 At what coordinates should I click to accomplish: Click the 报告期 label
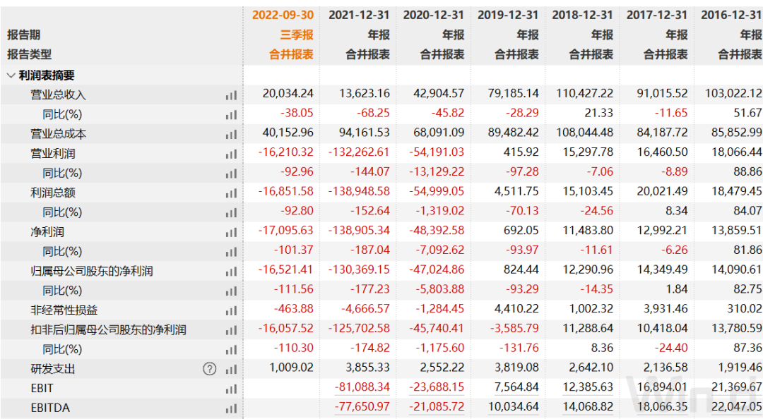click(24, 35)
